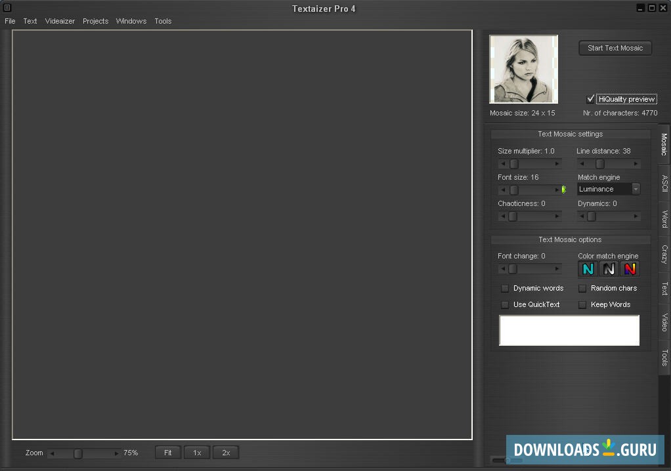This screenshot has height=471, width=671.
Task: Decrease Dynamics with left arrow
Action: pyautogui.click(x=582, y=216)
